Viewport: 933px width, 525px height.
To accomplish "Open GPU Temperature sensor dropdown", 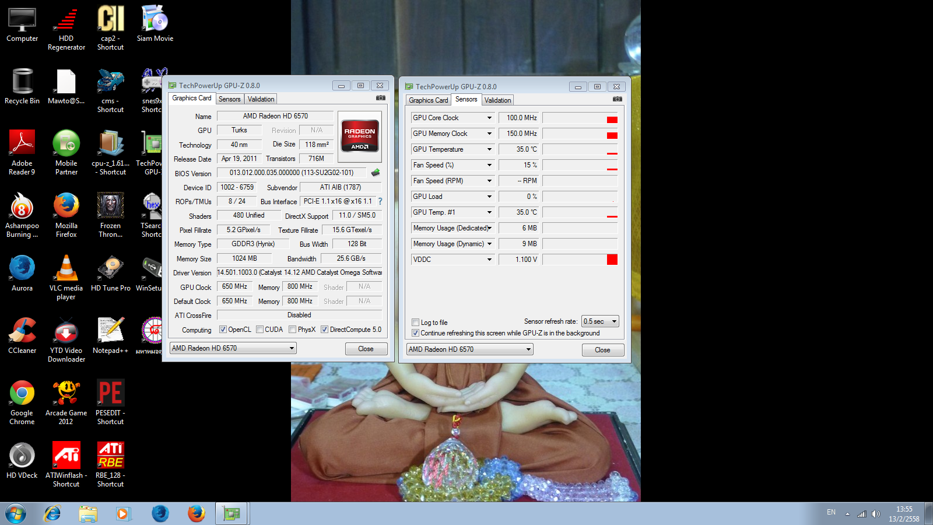I will (489, 149).
